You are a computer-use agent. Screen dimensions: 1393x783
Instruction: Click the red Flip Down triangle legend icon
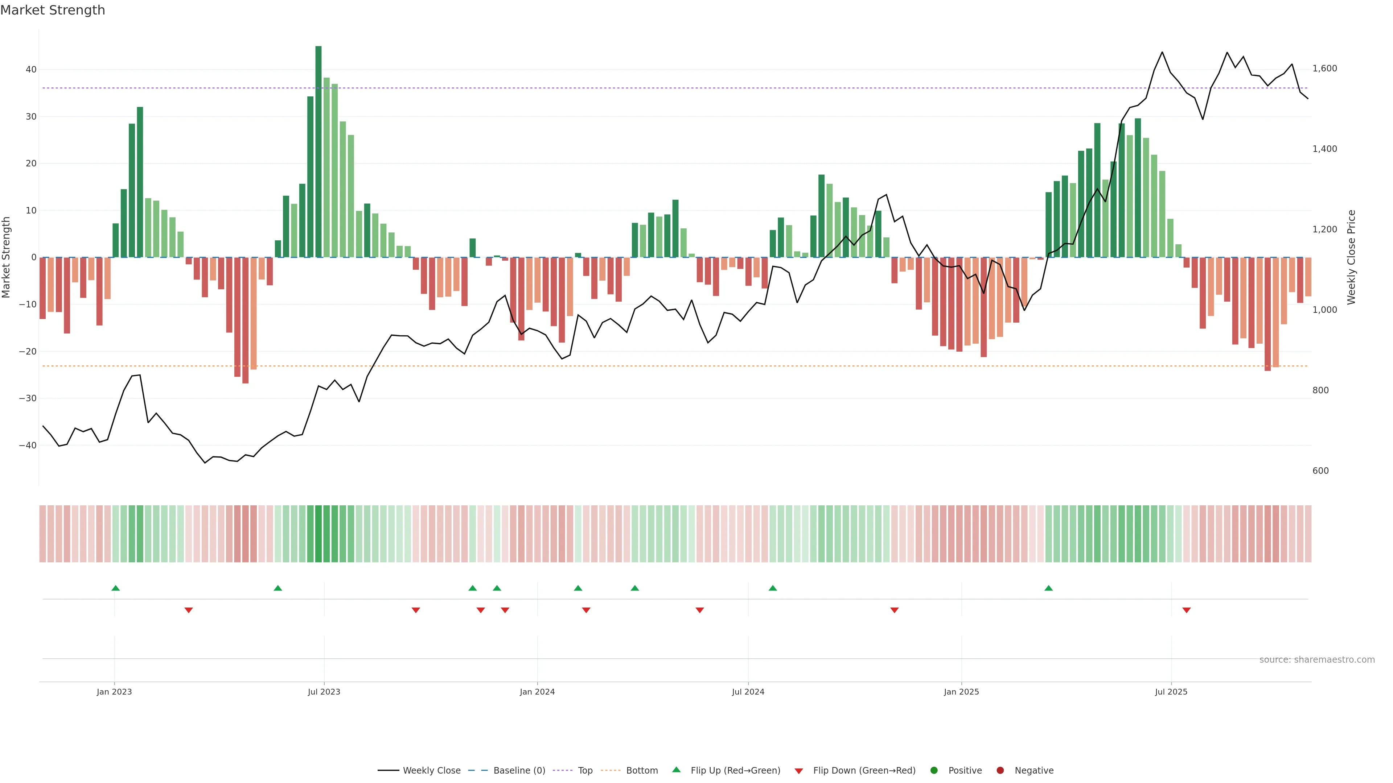pyautogui.click(x=799, y=771)
